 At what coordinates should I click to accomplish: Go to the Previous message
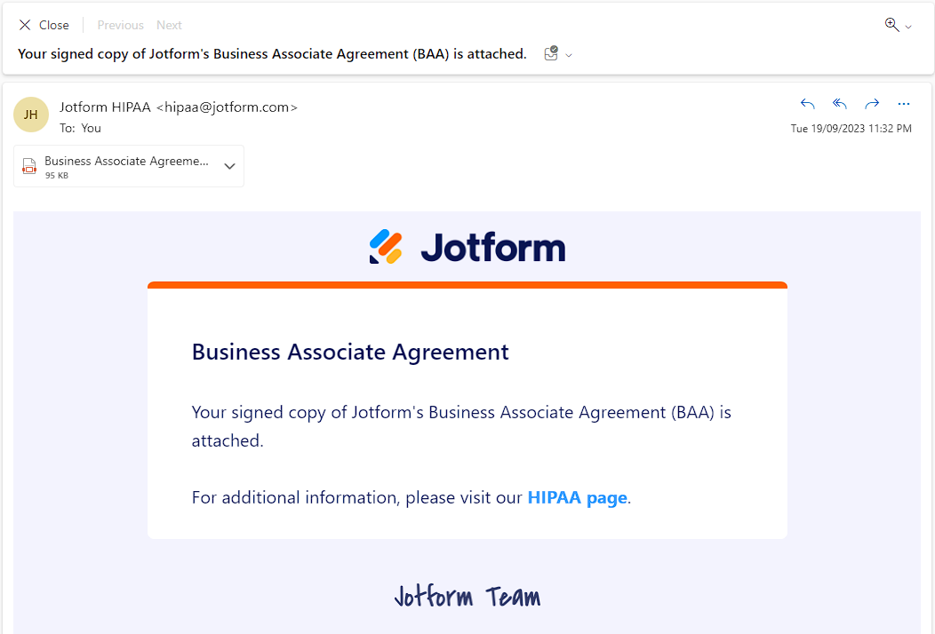pos(120,25)
